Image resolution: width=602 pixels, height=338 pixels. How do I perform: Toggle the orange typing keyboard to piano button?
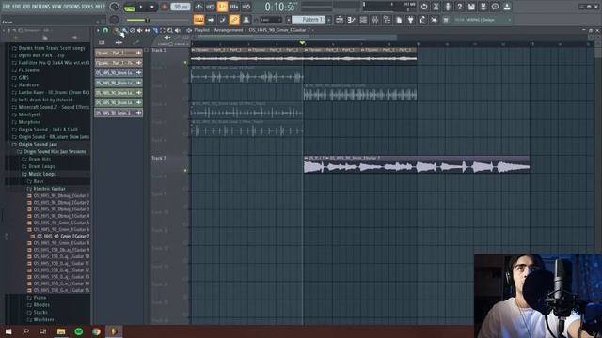point(198,20)
